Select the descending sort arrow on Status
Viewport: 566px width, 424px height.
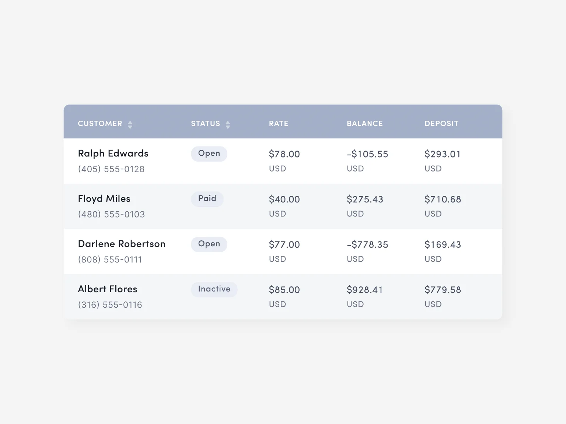(x=228, y=127)
